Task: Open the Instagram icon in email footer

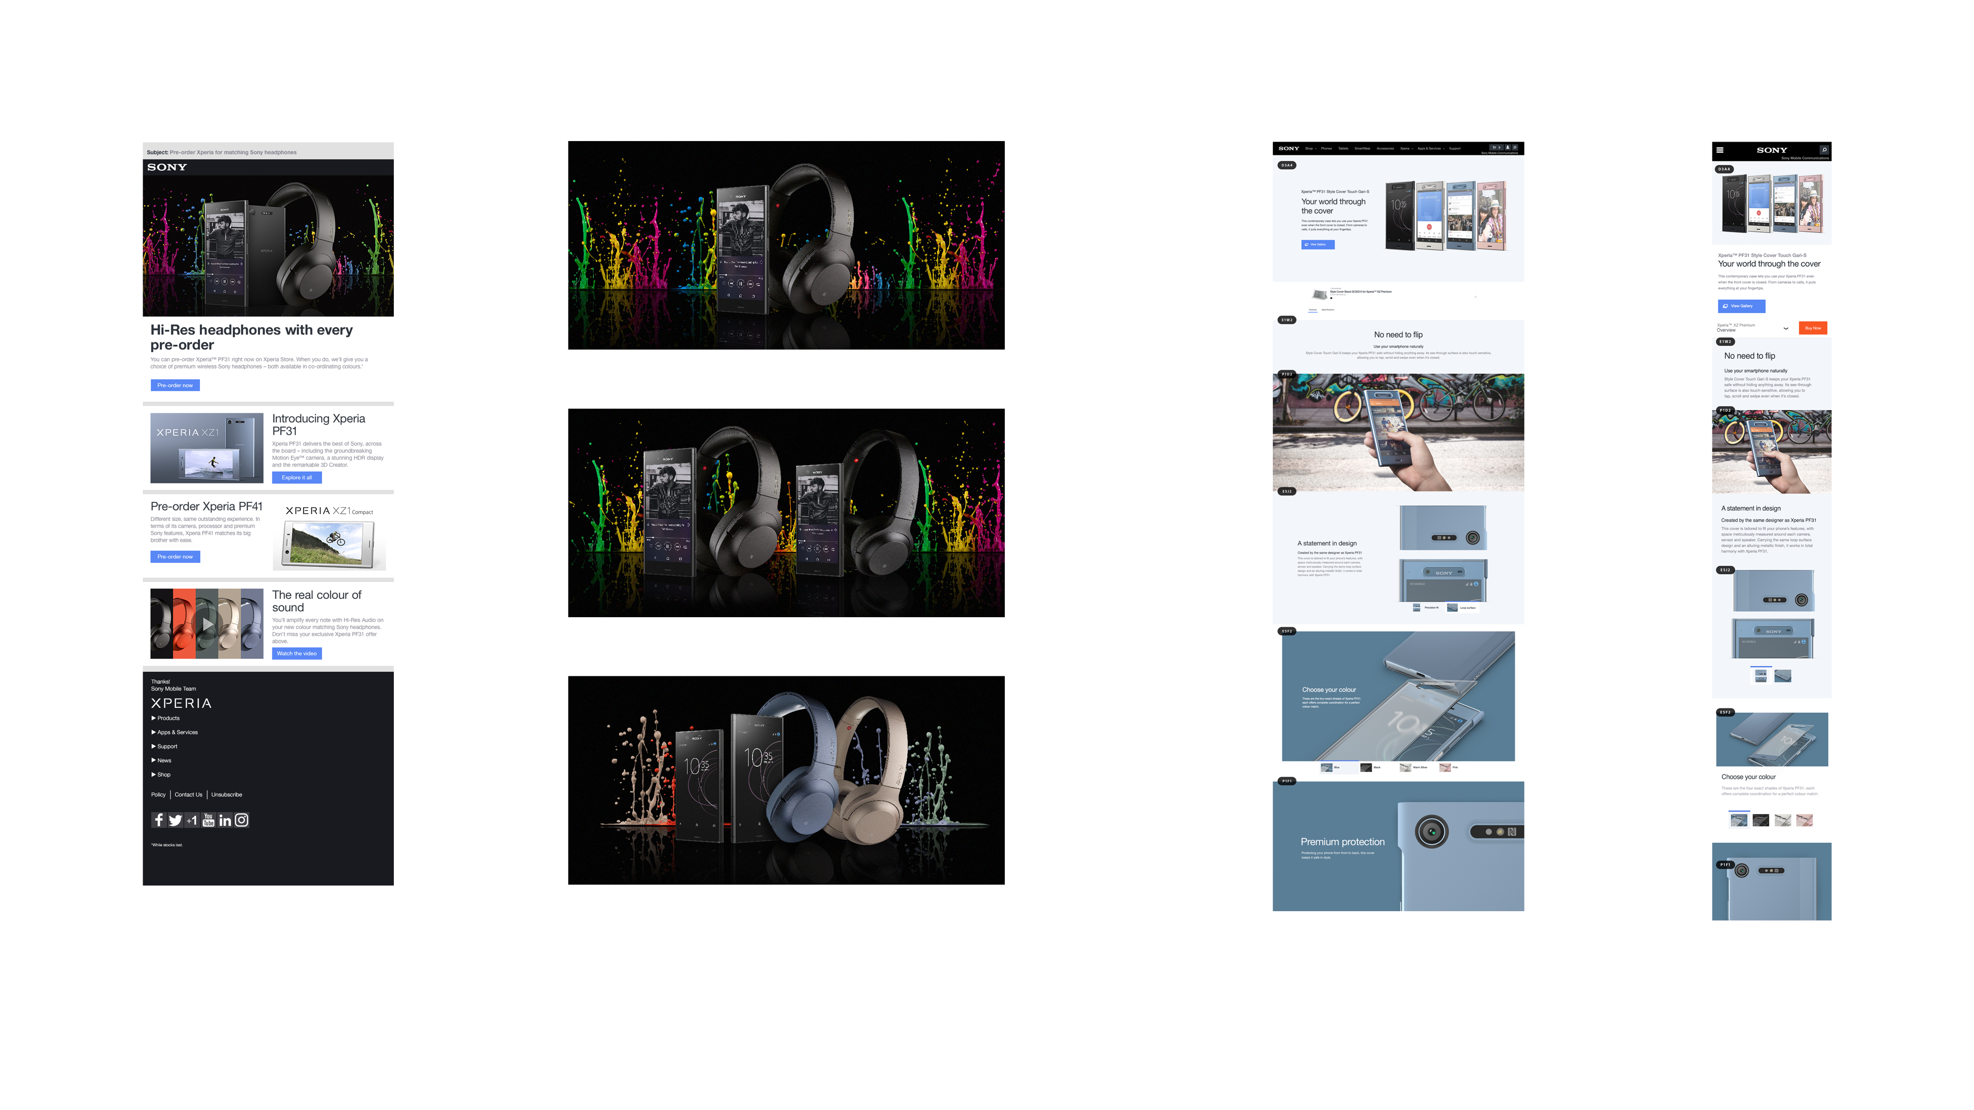Action: 241,819
